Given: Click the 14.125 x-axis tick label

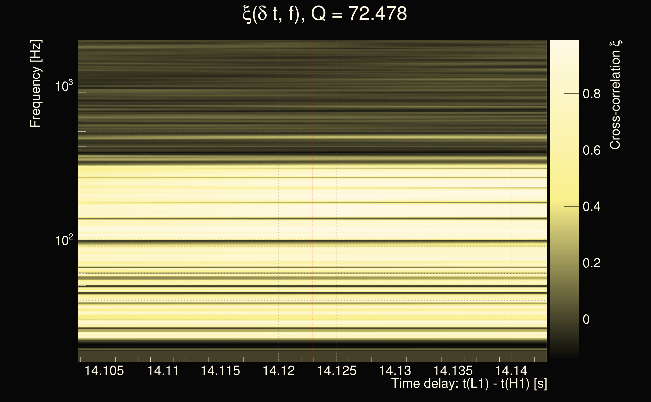Looking at the screenshot, I should click(x=337, y=371).
